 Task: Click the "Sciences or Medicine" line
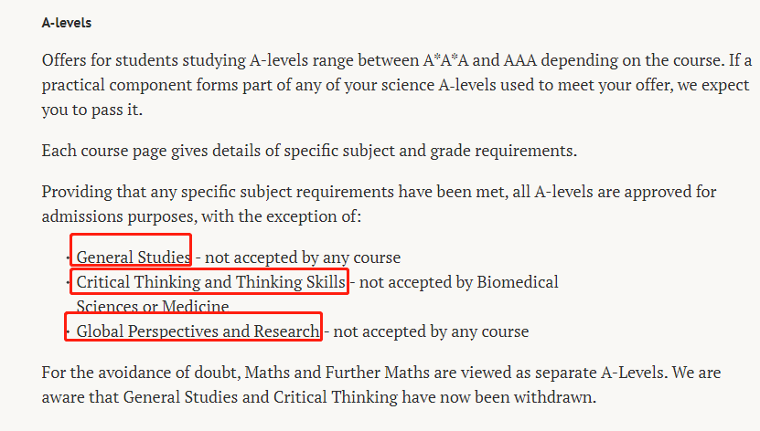153,306
